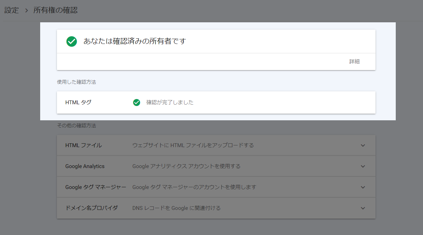Select the HTML タグ verification method row
The width and height of the screenshot is (423, 235).
tap(78, 103)
